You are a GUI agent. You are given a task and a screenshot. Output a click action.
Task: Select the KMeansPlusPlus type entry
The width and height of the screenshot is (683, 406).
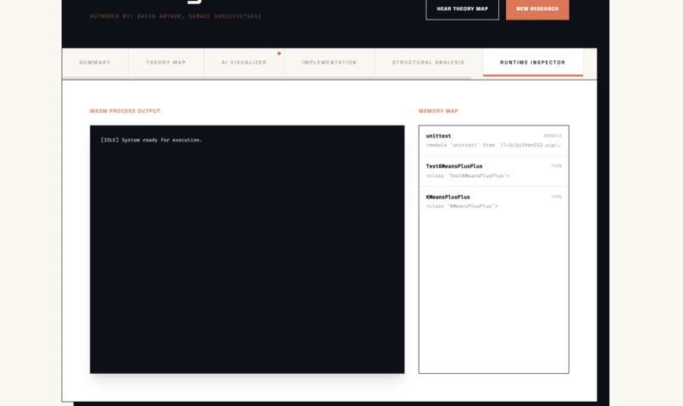coord(493,202)
